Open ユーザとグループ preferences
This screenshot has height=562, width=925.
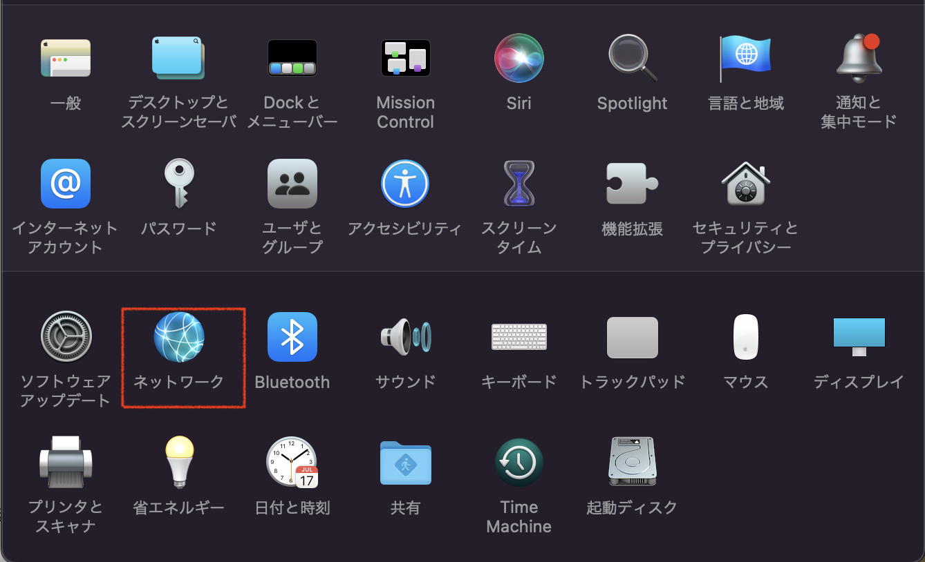click(292, 184)
